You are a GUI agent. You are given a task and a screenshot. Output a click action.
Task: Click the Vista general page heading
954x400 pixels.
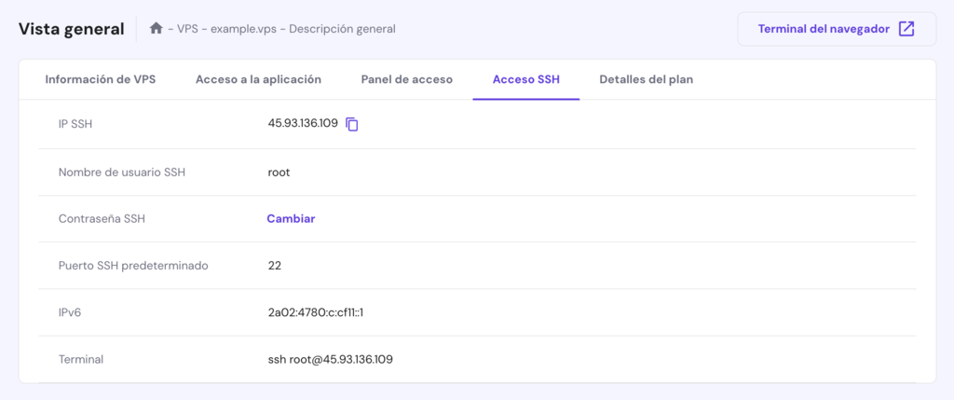pyautogui.click(x=72, y=29)
